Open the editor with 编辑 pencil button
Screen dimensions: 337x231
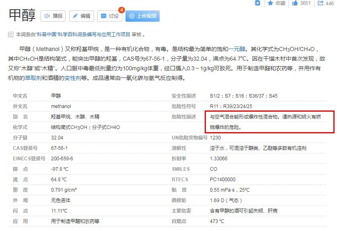click(81, 16)
